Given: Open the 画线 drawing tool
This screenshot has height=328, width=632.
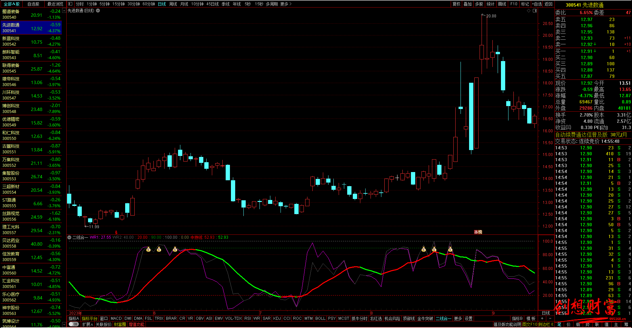Looking at the screenshot, I should coord(502,4).
